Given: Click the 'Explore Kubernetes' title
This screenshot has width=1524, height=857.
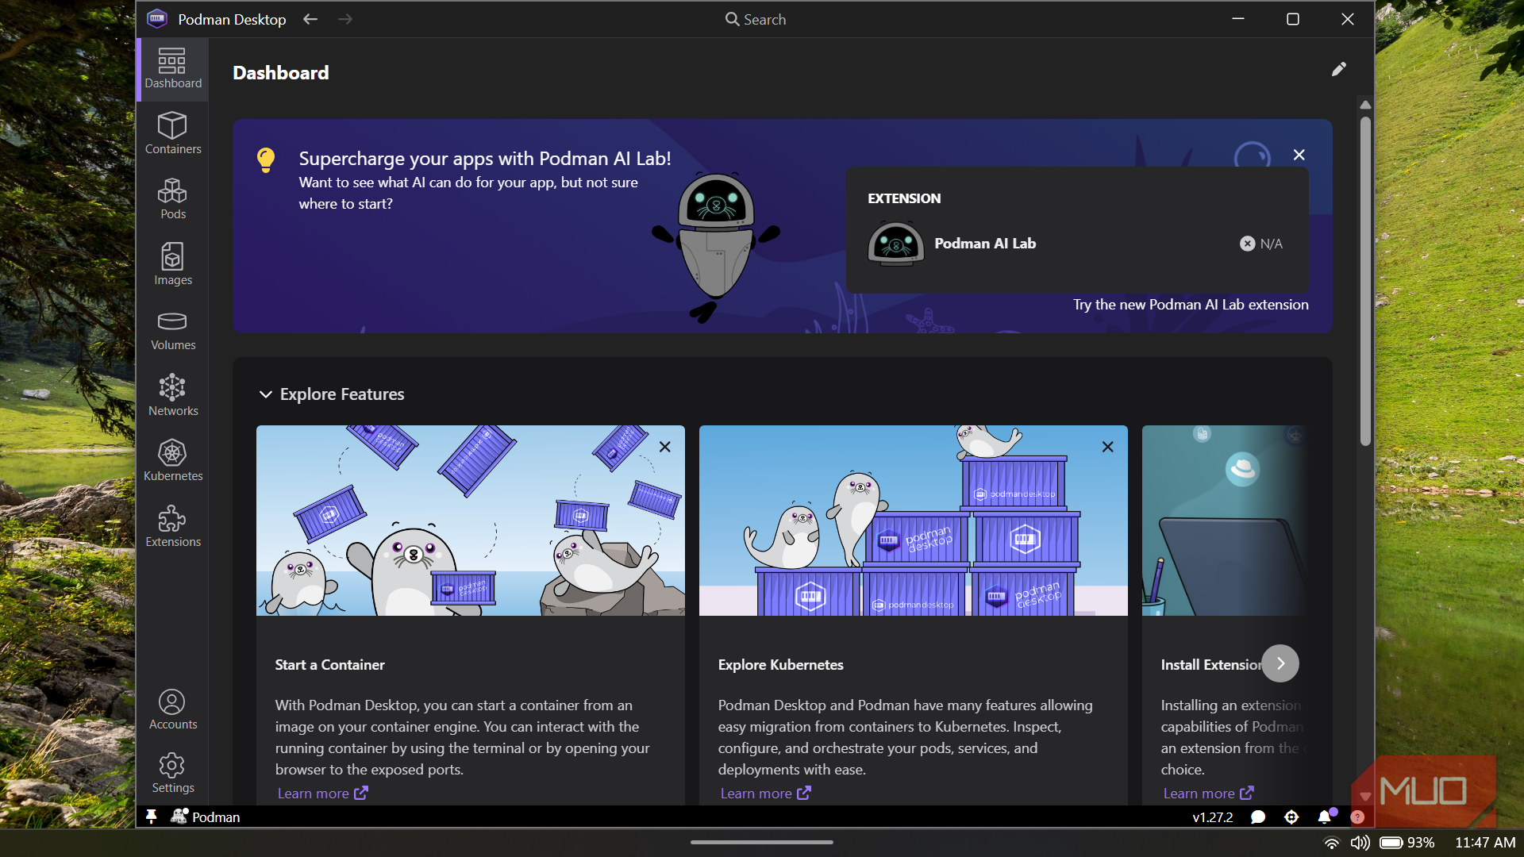Looking at the screenshot, I should [781, 665].
